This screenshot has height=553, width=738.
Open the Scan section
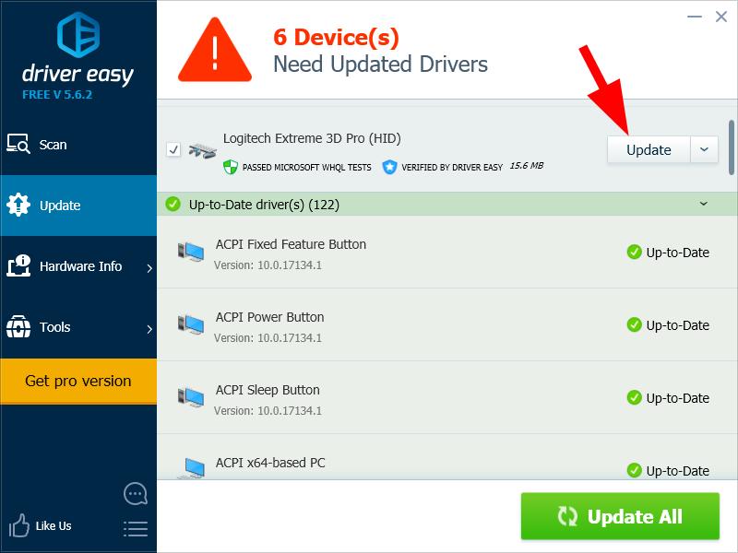coord(78,145)
